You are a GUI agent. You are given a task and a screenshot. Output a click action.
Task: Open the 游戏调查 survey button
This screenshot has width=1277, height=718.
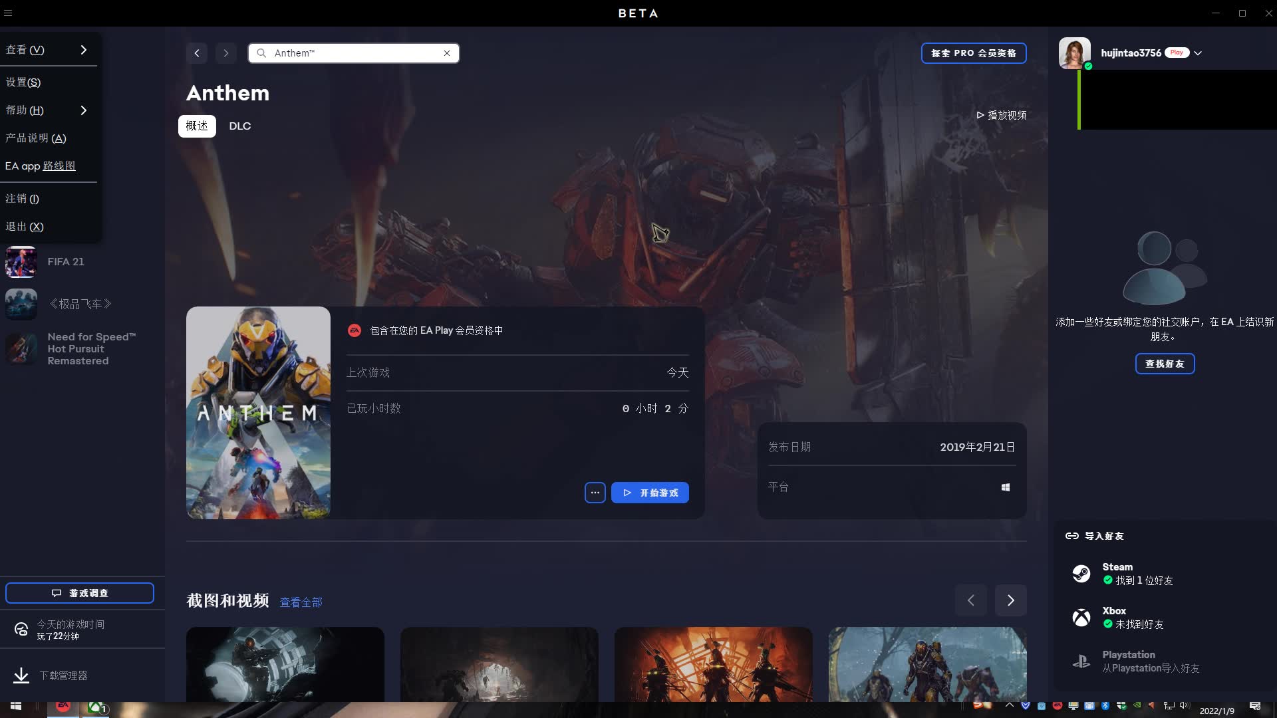pos(80,593)
